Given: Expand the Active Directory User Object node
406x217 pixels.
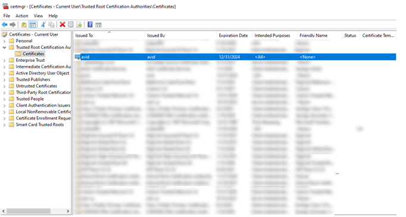Looking at the screenshot, I should pos(4,73).
